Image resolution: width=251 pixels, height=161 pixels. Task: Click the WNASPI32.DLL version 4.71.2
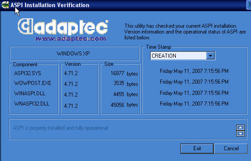coord(71,106)
